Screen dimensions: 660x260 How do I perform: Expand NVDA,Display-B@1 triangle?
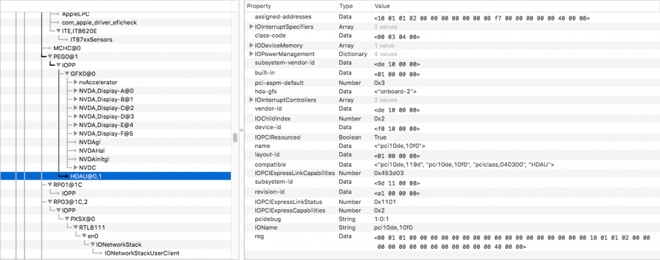(x=76, y=99)
